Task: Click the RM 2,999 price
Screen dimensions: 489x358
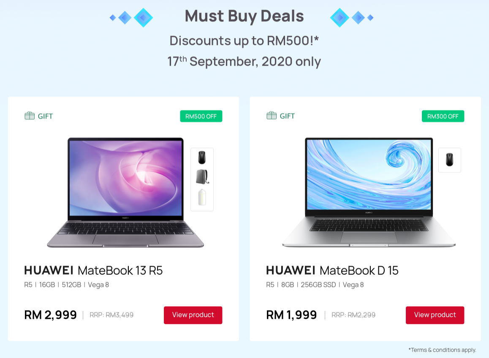Action: coord(51,315)
